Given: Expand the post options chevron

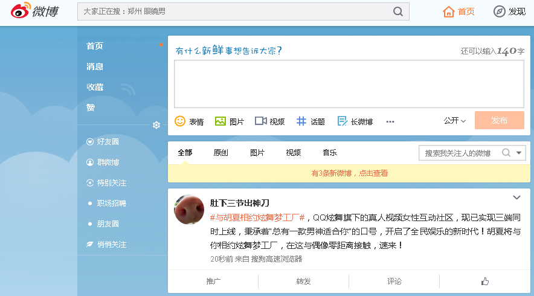Looking at the screenshot, I should coord(516,198).
